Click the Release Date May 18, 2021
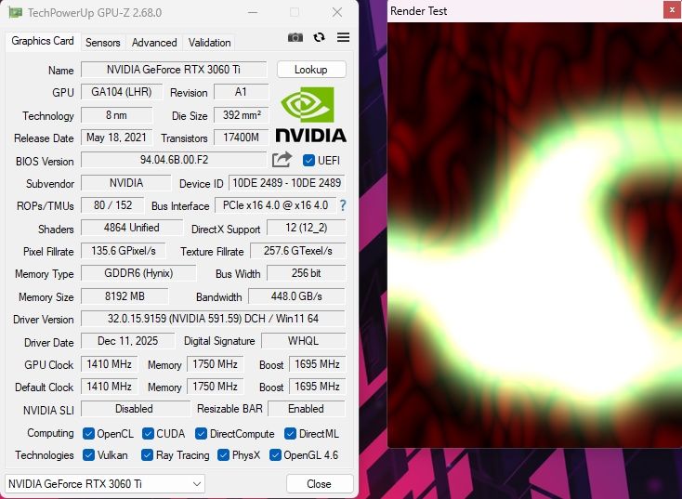 pyautogui.click(x=116, y=138)
